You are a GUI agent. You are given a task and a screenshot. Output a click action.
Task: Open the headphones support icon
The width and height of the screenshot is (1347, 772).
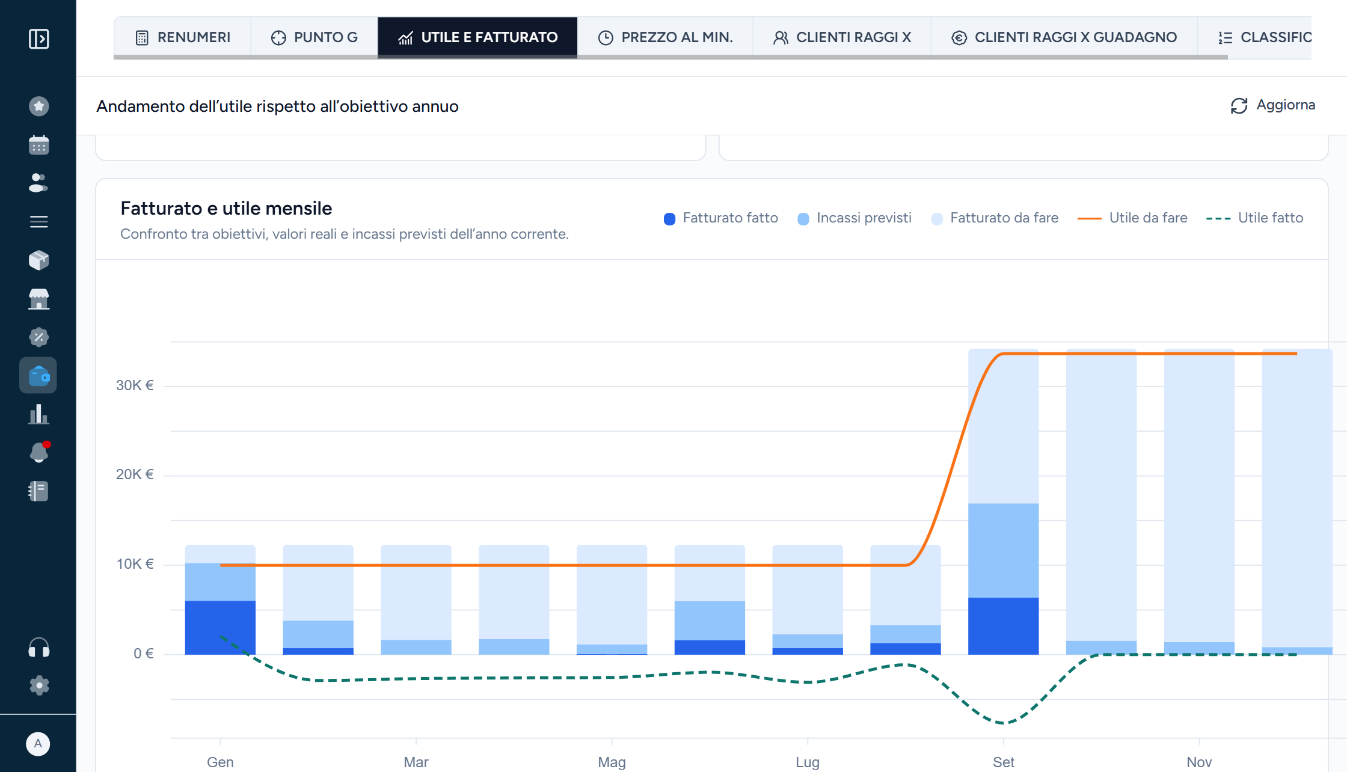(38, 648)
